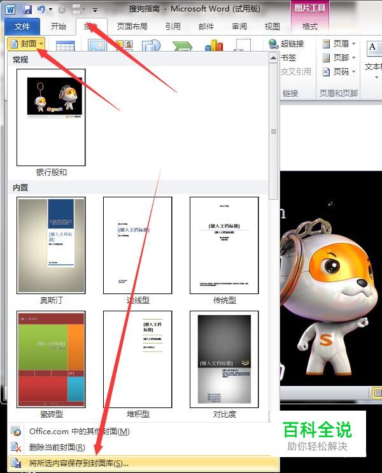Open the 页眉 header dropdown
The width and height of the screenshot is (382, 473).
click(339, 44)
